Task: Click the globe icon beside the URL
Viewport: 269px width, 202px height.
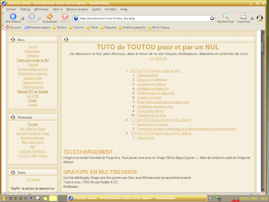Action: click(x=76, y=19)
